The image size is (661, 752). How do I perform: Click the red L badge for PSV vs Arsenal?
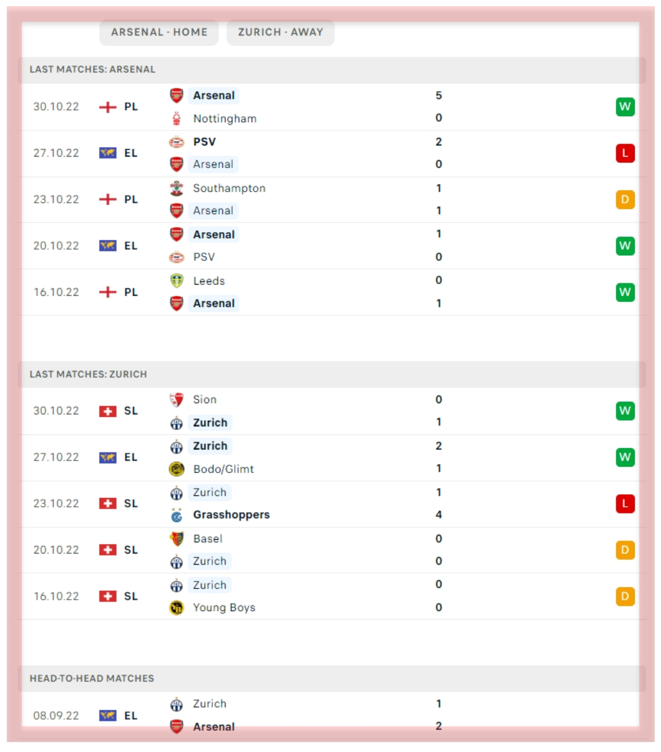tap(625, 153)
